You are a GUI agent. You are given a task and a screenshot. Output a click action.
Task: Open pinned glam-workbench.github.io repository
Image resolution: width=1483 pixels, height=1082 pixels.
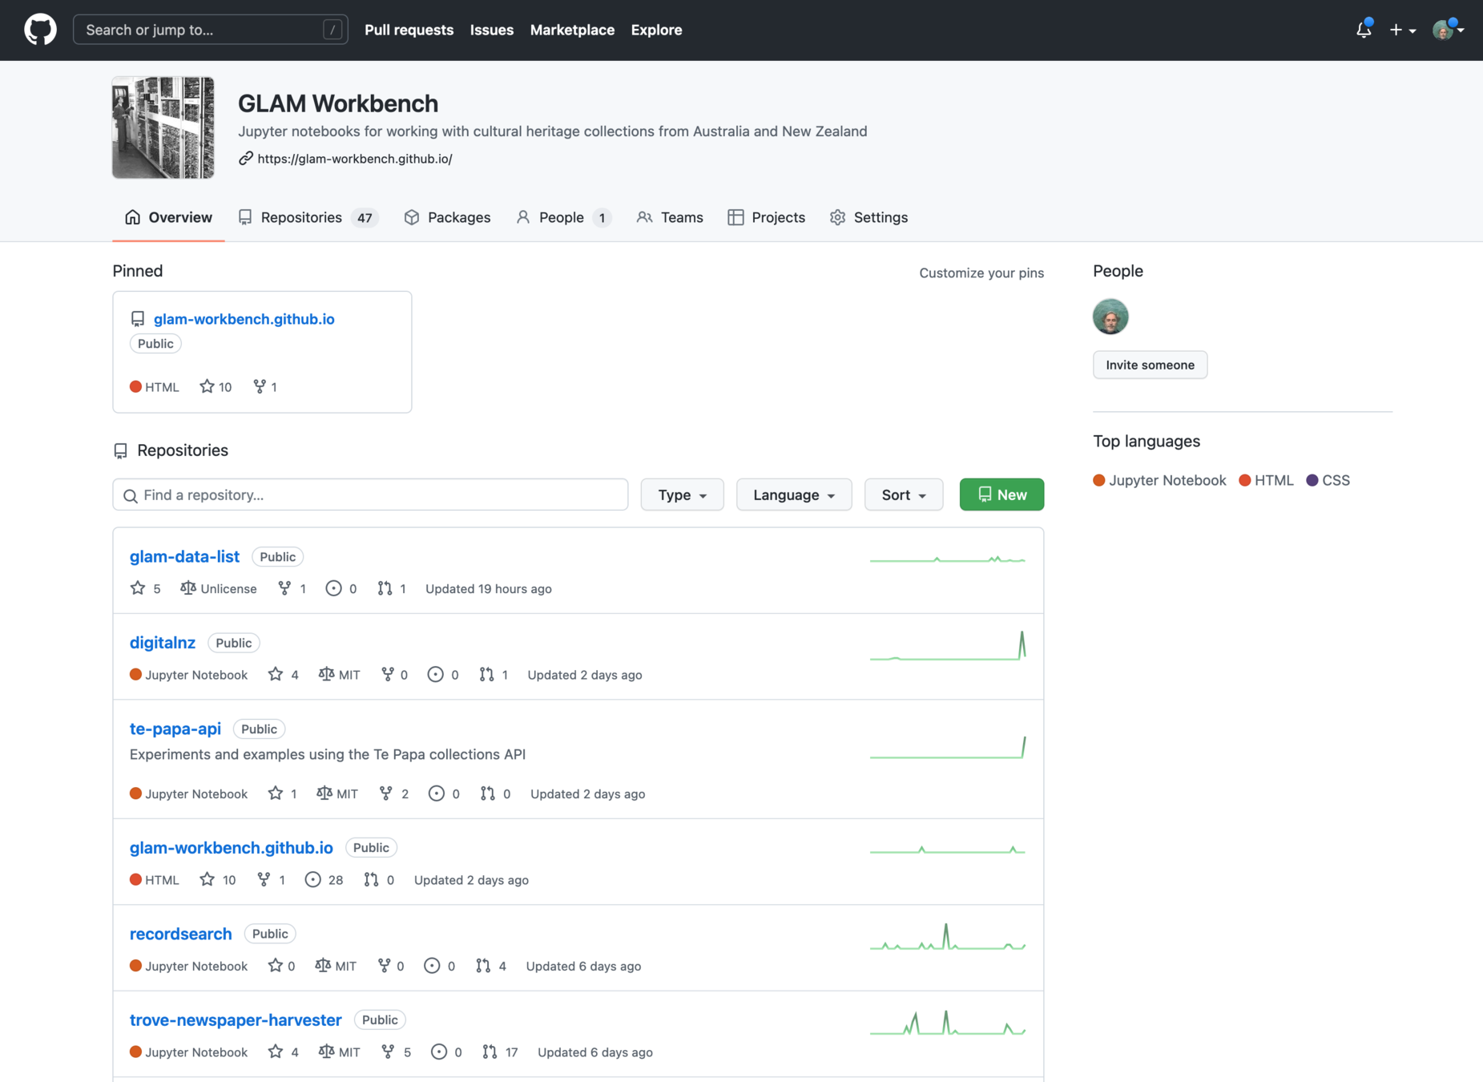(244, 319)
